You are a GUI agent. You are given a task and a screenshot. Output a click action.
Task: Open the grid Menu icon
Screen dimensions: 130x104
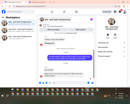tap(115, 12)
